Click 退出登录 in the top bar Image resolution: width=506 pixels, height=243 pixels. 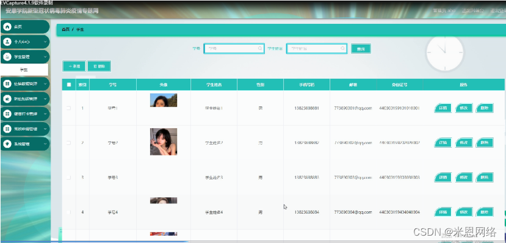tap(498, 10)
